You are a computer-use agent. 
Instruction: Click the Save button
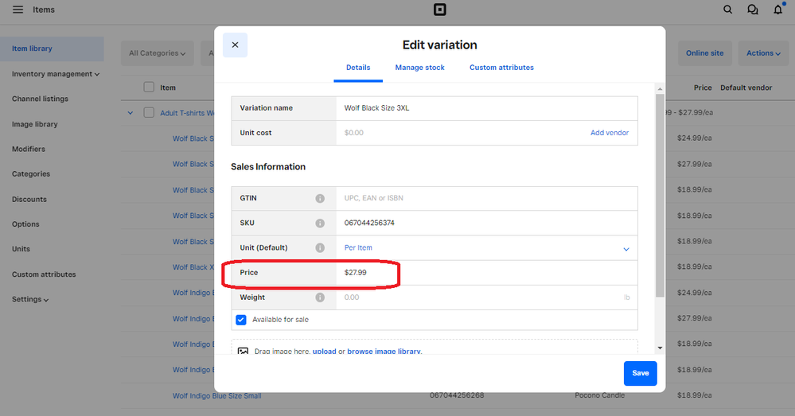[640, 373]
